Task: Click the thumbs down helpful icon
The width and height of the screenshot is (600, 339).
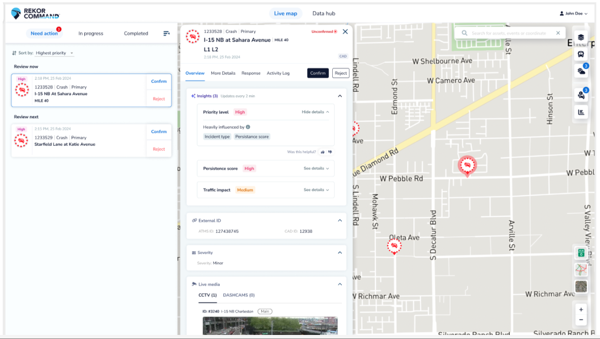Action: pyautogui.click(x=330, y=152)
